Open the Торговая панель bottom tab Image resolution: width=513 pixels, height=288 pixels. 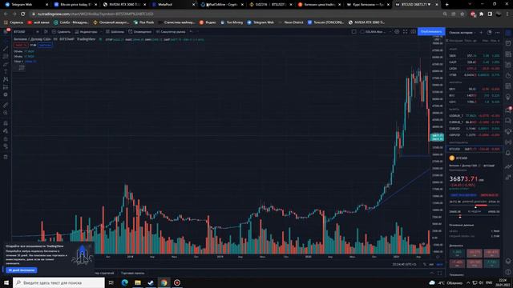[x=132, y=273]
